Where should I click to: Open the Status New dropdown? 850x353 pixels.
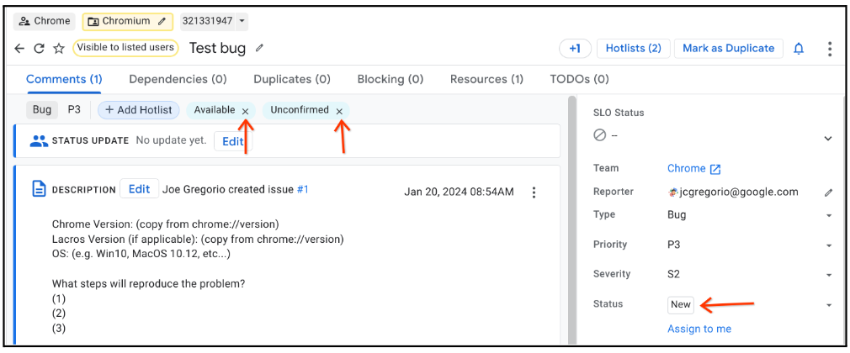click(x=828, y=305)
